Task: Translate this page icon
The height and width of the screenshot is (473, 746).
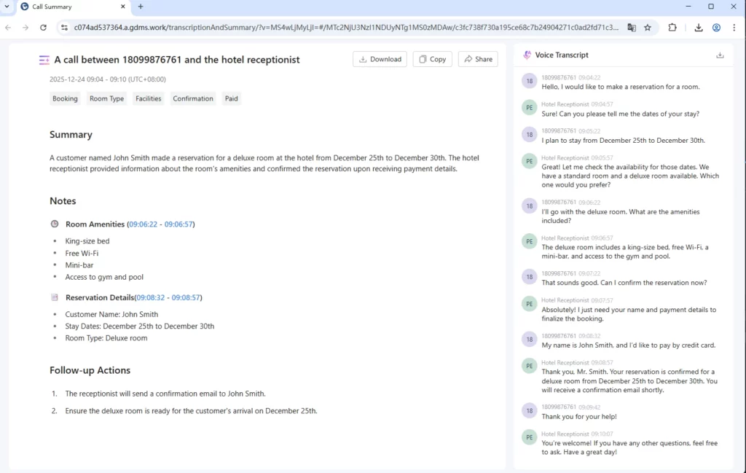Action: coord(632,28)
